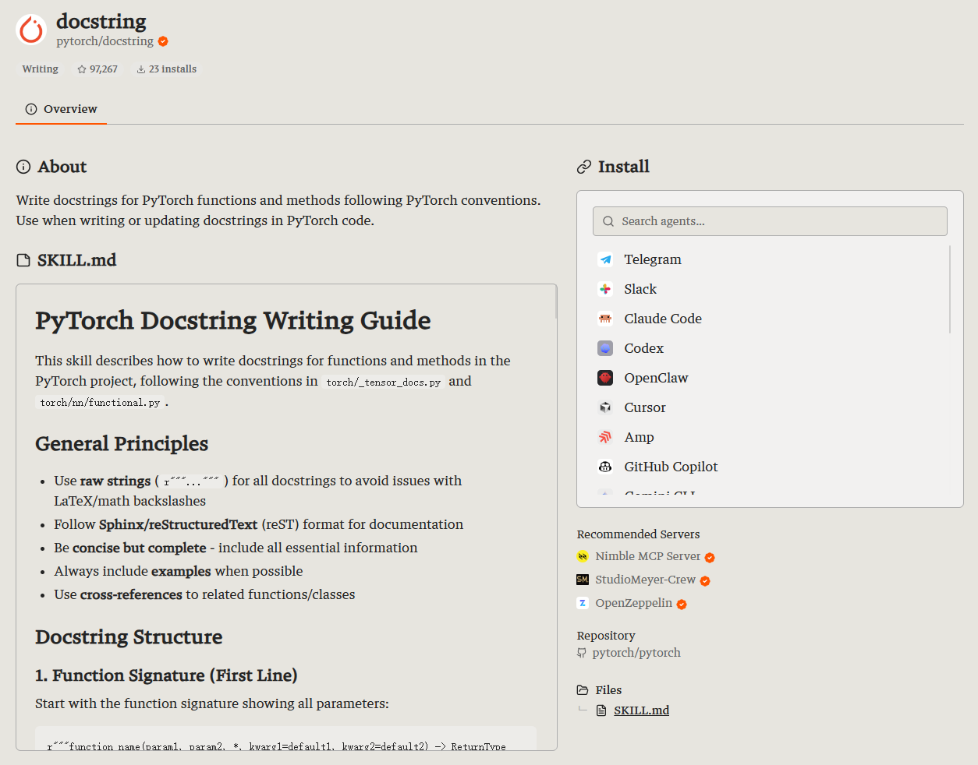The image size is (978, 765).
Task: Click the torch/_tensor_docs.py inline code
Action: 384,382
